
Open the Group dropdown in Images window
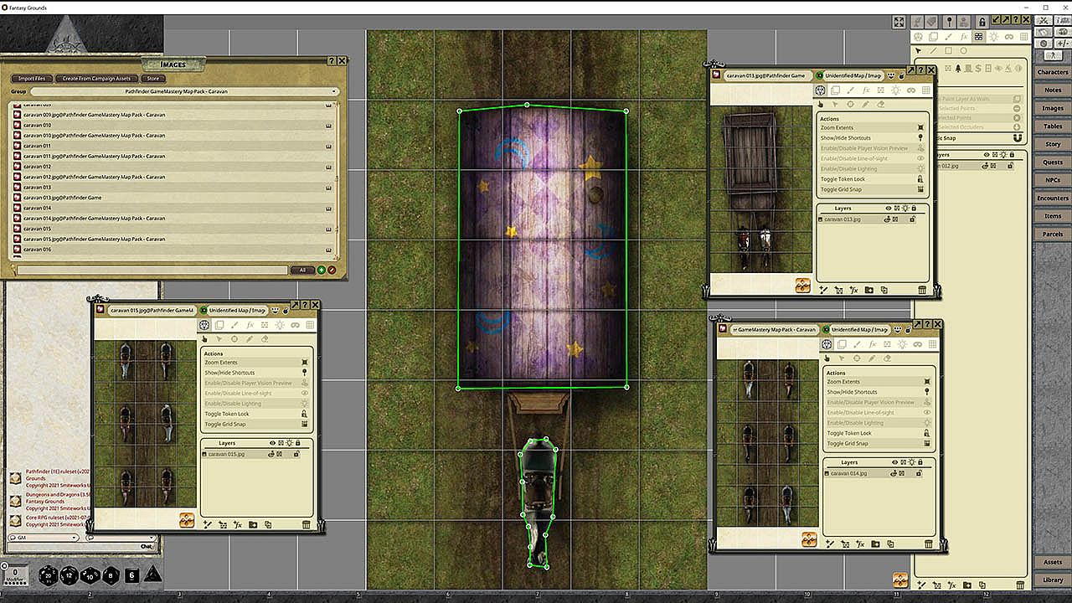point(185,91)
